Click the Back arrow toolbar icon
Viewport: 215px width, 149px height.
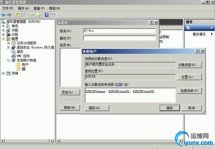3,15
